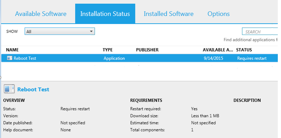The width and height of the screenshot is (281, 138).
Task: Expand the SHOW filter dropdown arrow
Action: click(91, 32)
